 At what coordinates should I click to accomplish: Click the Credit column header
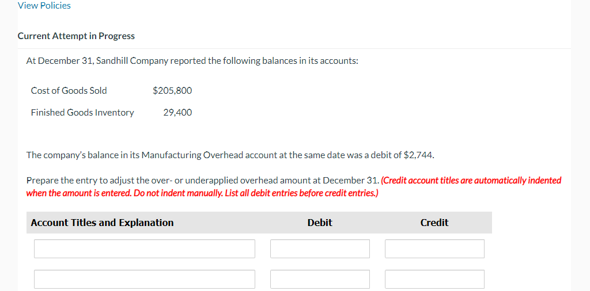[434, 223]
